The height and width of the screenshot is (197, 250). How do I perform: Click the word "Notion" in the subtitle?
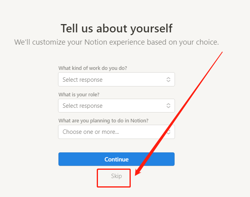97,42
